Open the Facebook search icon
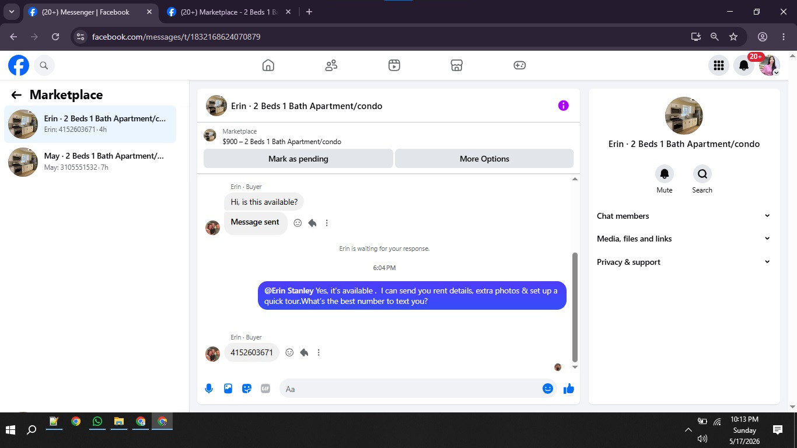Viewport: 797px width, 448px height. (44, 65)
